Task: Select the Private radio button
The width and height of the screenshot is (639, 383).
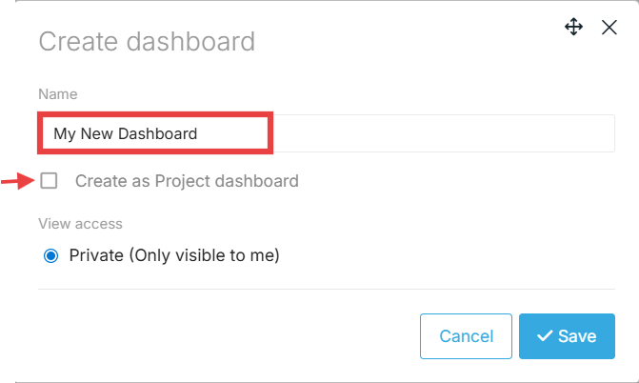Action: pos(51,255)
